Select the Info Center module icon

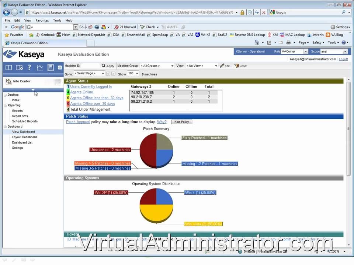coord(9,81)
